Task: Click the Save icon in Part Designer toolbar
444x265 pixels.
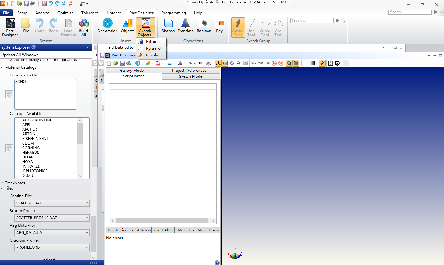Action: point(122,63)
